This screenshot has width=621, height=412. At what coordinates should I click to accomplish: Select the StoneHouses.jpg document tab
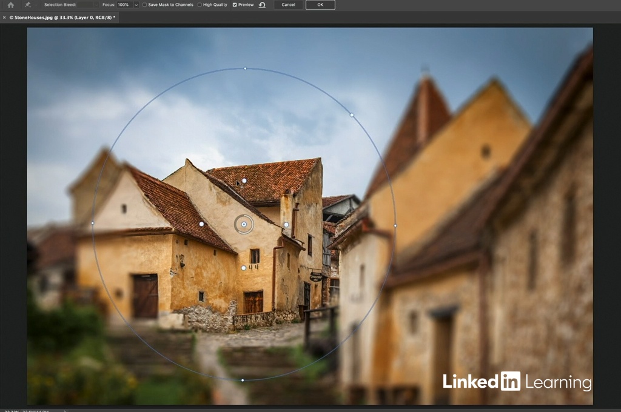(62, 18)
